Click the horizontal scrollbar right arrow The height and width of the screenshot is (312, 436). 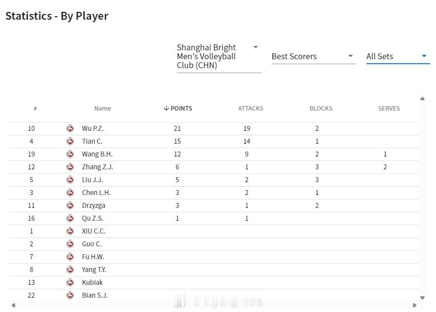click(x=415, y=305)
